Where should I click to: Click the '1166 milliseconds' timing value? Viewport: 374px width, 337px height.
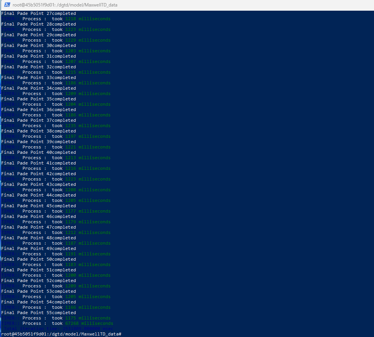(88, 307)
